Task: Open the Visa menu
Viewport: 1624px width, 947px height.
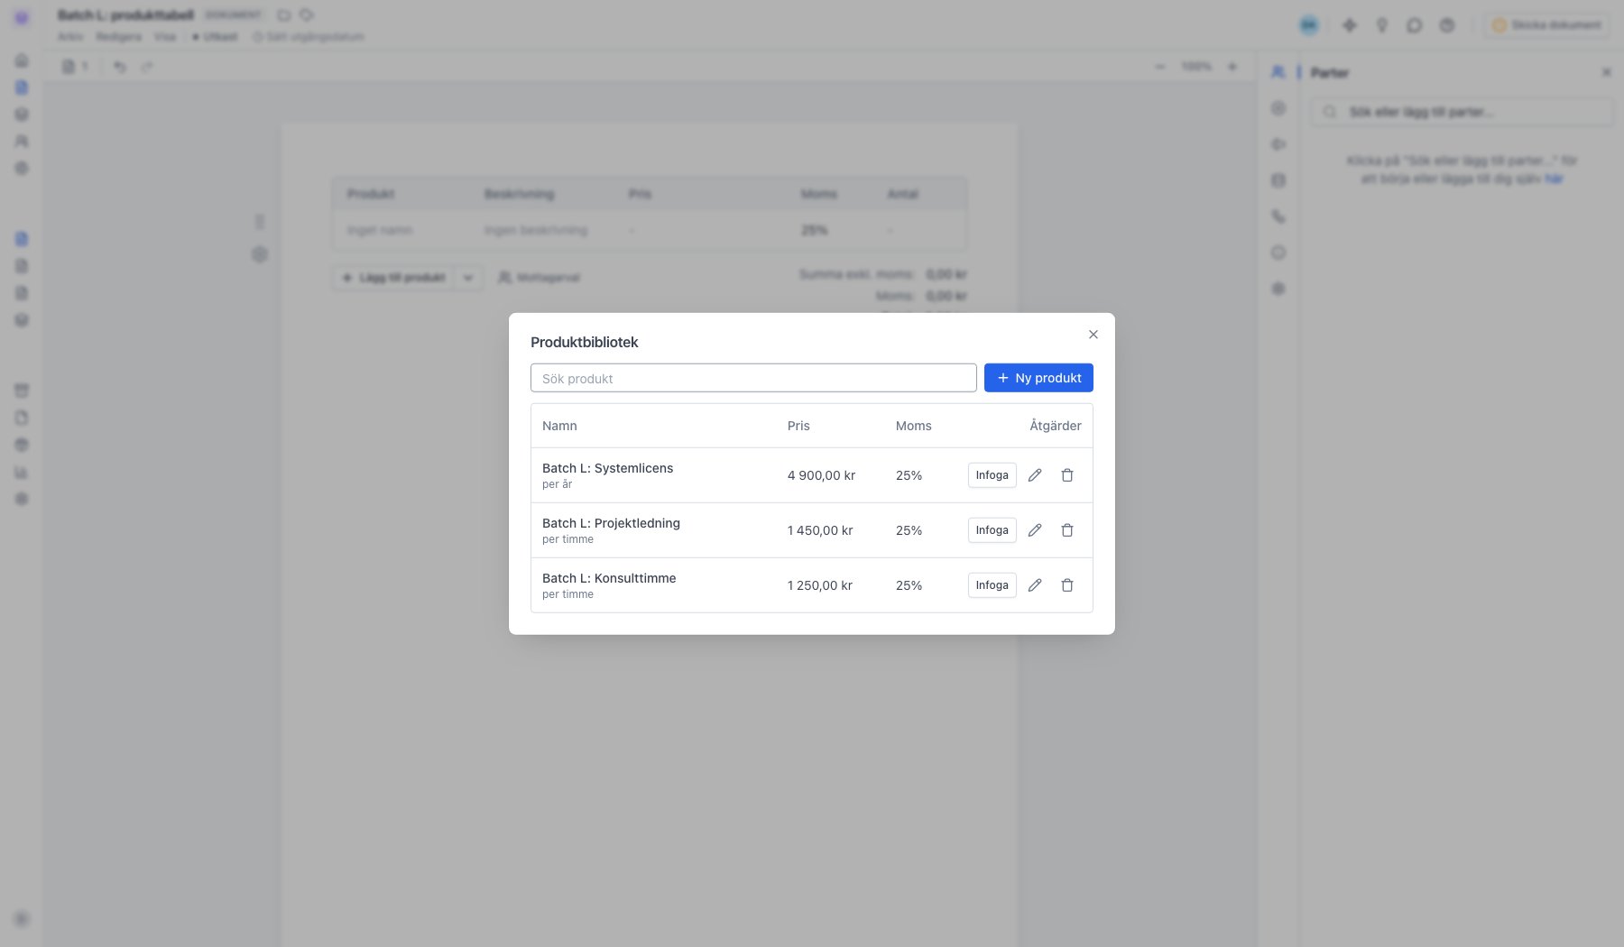Action: (164, 37)
